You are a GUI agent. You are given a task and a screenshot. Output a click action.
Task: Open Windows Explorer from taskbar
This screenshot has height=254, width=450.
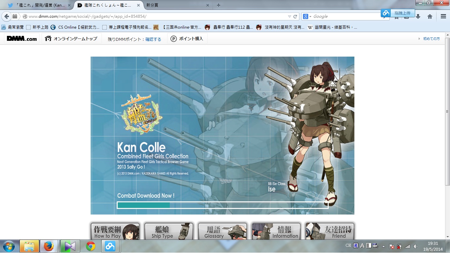29,246
